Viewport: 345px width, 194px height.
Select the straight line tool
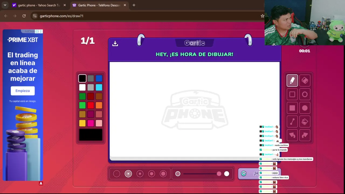click(292, 122)
